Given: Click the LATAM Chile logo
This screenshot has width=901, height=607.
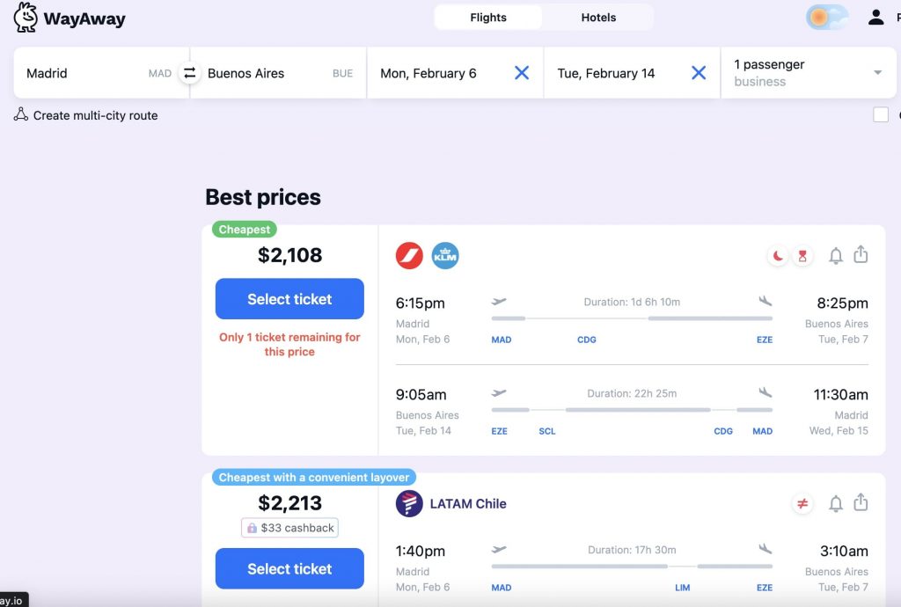Looking at the screenshot, I should 409,503.
